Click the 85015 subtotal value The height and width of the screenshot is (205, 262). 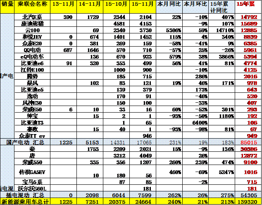pyautogui.click(x=248, y=142)
